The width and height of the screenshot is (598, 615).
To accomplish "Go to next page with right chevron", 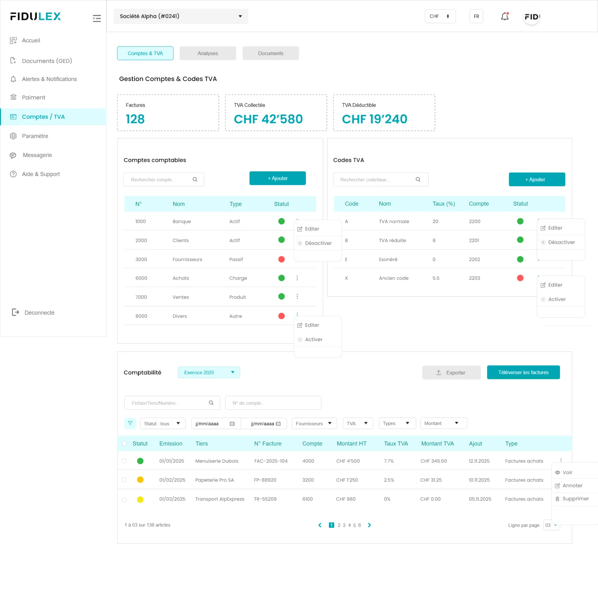I will [x=369, y=525].
